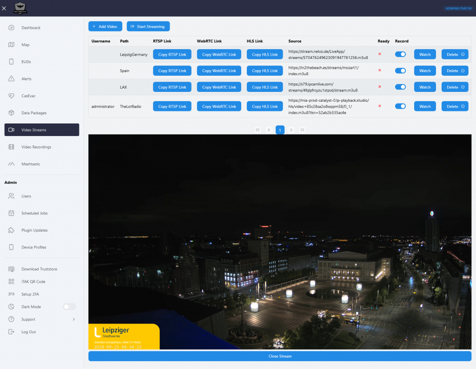This screenshot has height=369, width=476.
Task: Toggle the Dark Mode switch
Action: [69, 306]
